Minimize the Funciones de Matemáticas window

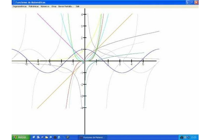click(188, 2)
